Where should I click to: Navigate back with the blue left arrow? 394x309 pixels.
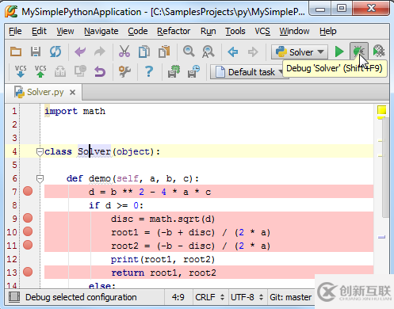[x=233, y=51]
